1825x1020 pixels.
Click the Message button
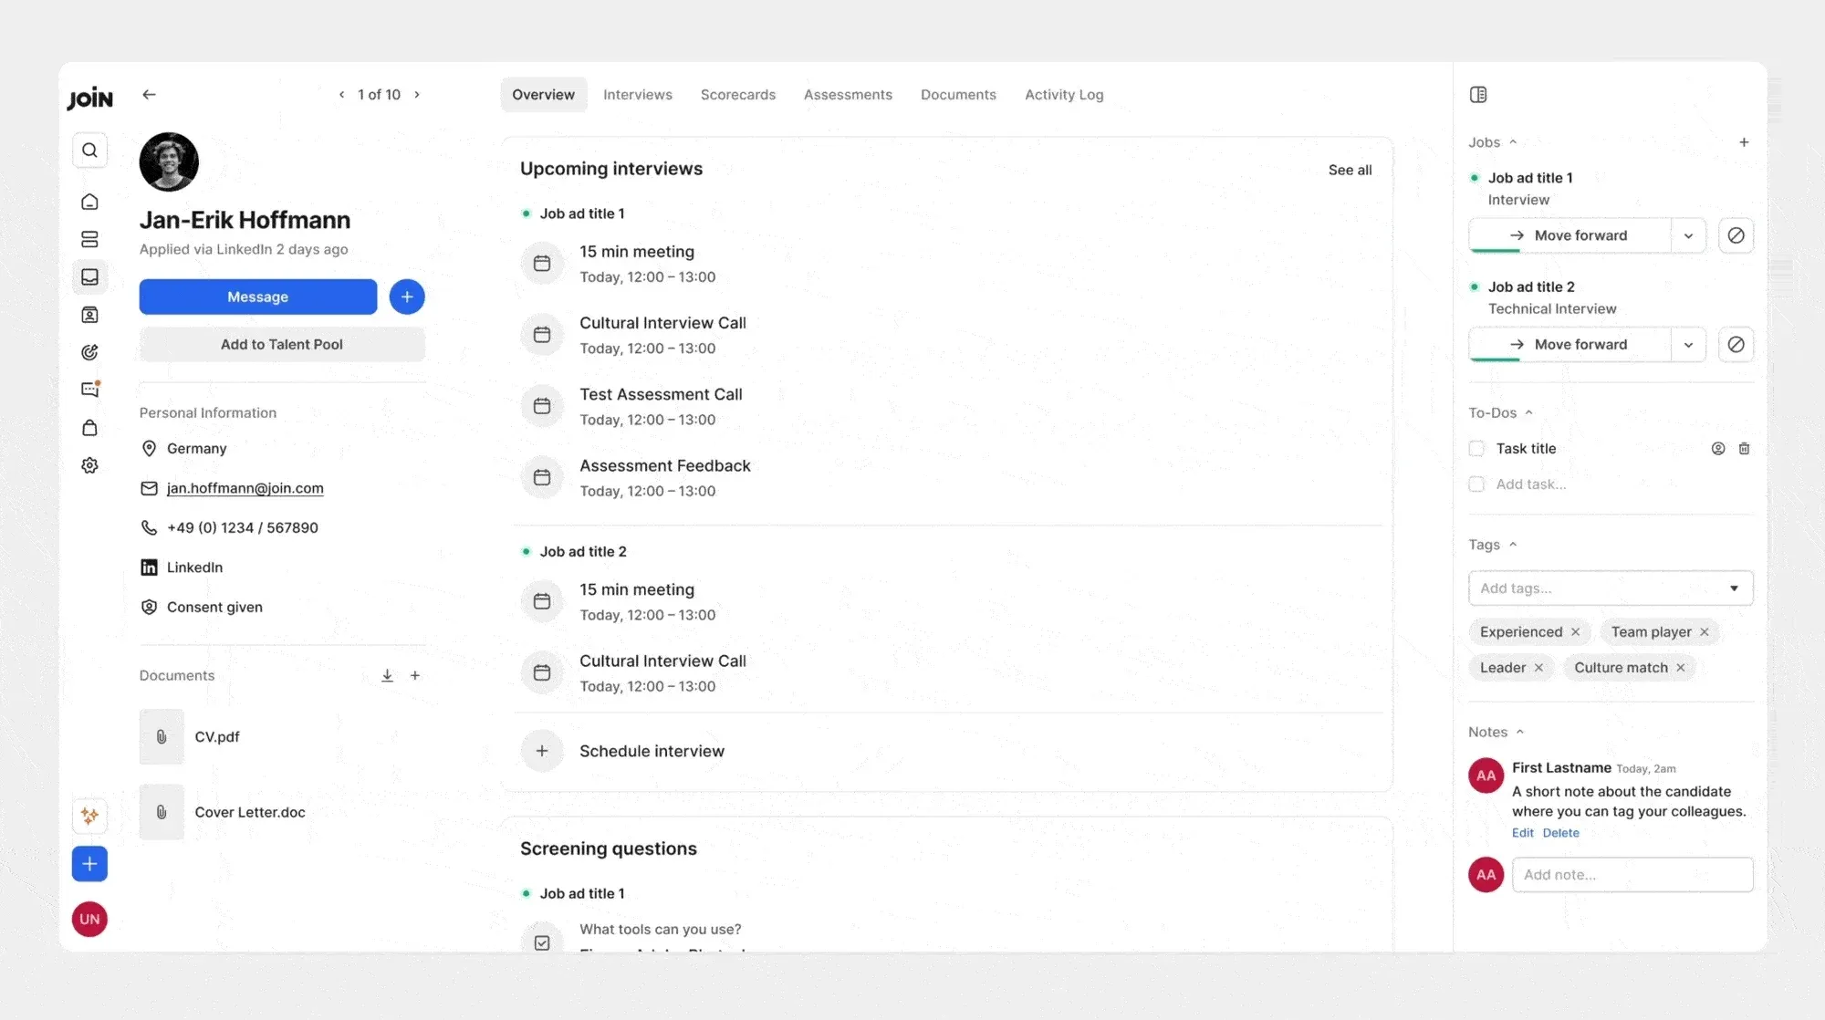[x=258, y=297]
